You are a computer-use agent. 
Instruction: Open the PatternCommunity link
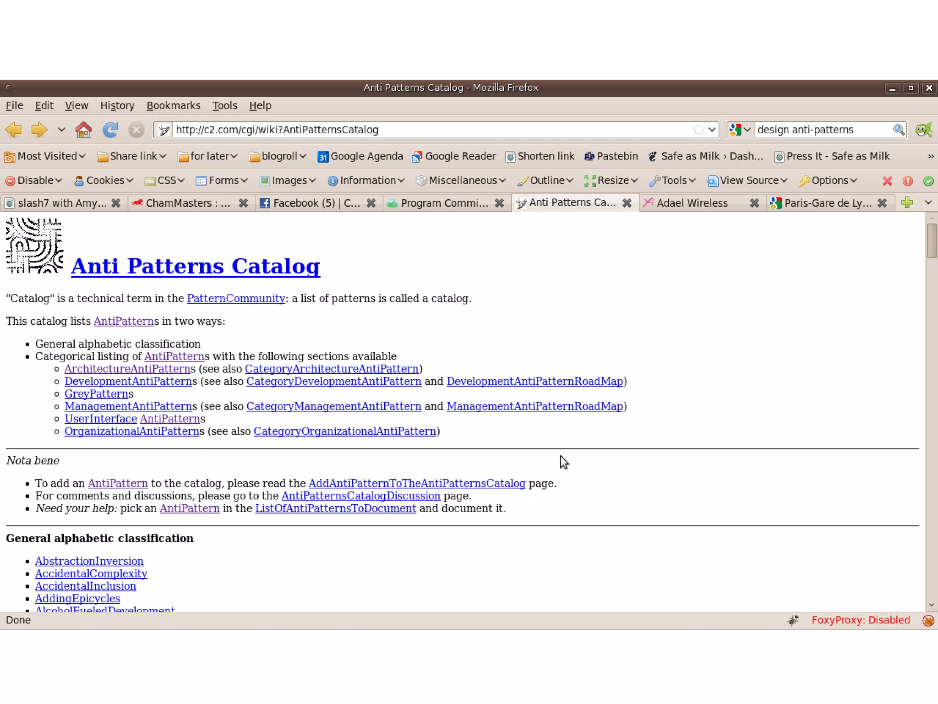(x=236, y=298)
